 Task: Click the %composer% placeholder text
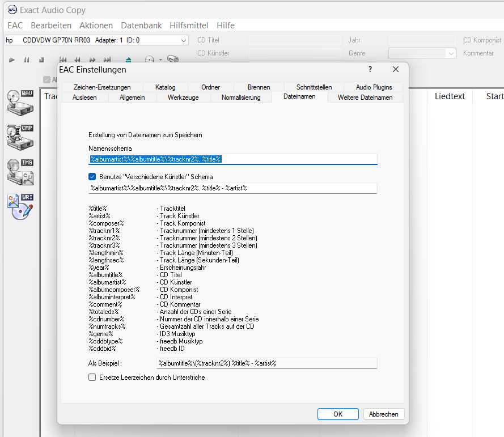point(107,223)
